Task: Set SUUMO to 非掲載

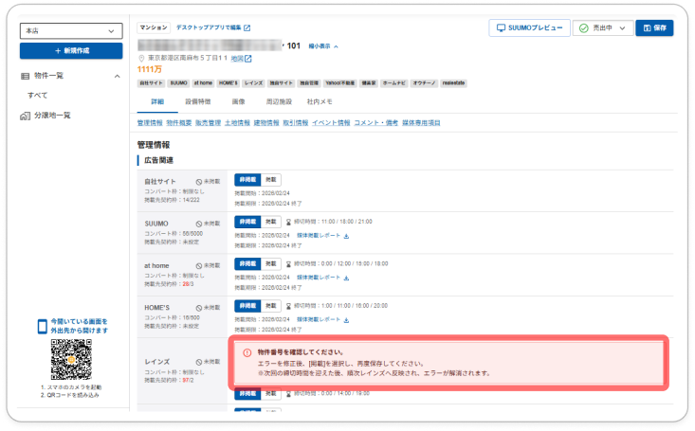Action: pyautogui.click(x=247, y=222)
